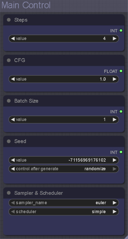Select the next scheduler with right arrow

(x=115, y=212)
